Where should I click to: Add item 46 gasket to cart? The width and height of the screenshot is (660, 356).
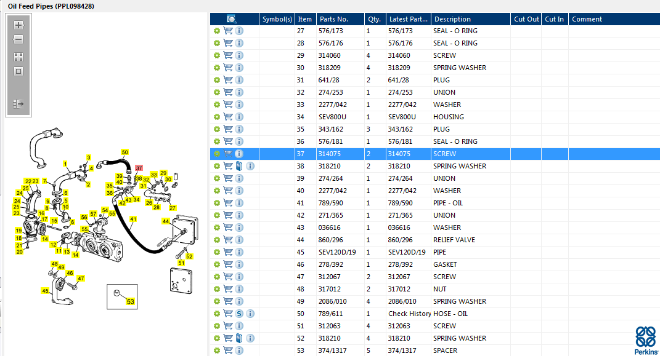tap(228, 264)
